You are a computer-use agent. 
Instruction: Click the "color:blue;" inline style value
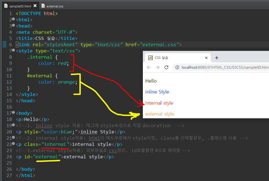tap(59, 132)
